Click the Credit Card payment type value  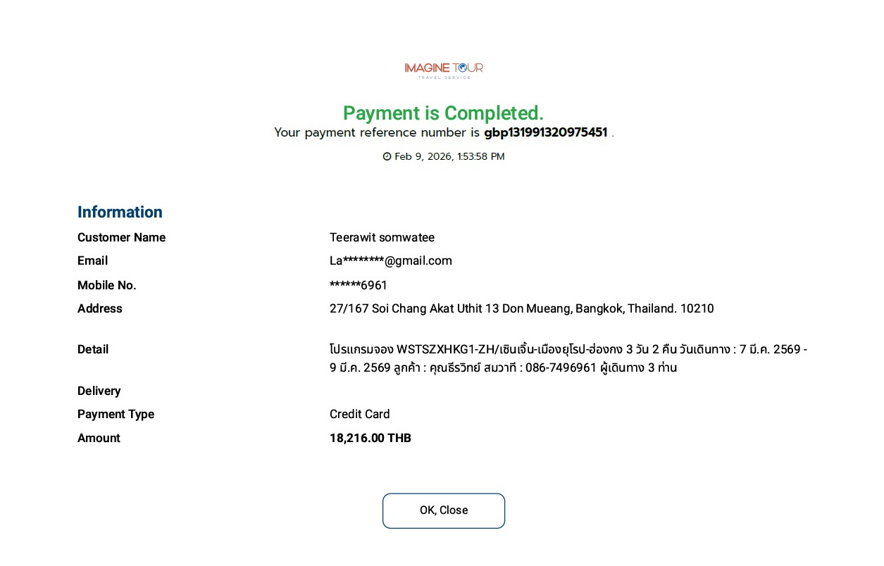pos(359,414)
